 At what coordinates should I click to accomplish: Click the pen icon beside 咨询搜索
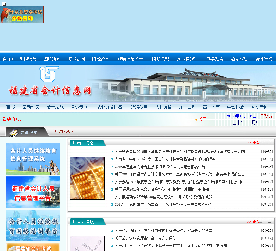click(14, 133)
